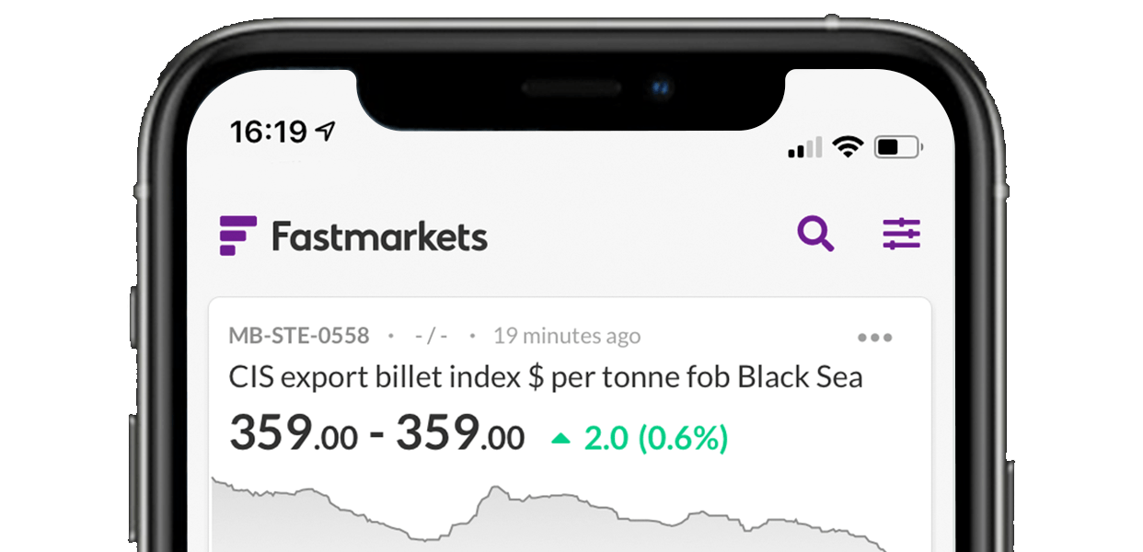Image resolution: width=1143 pixels, height=552 pixels.
Task: Tap the location arrow beside the time
Action: tap(325, 132)
